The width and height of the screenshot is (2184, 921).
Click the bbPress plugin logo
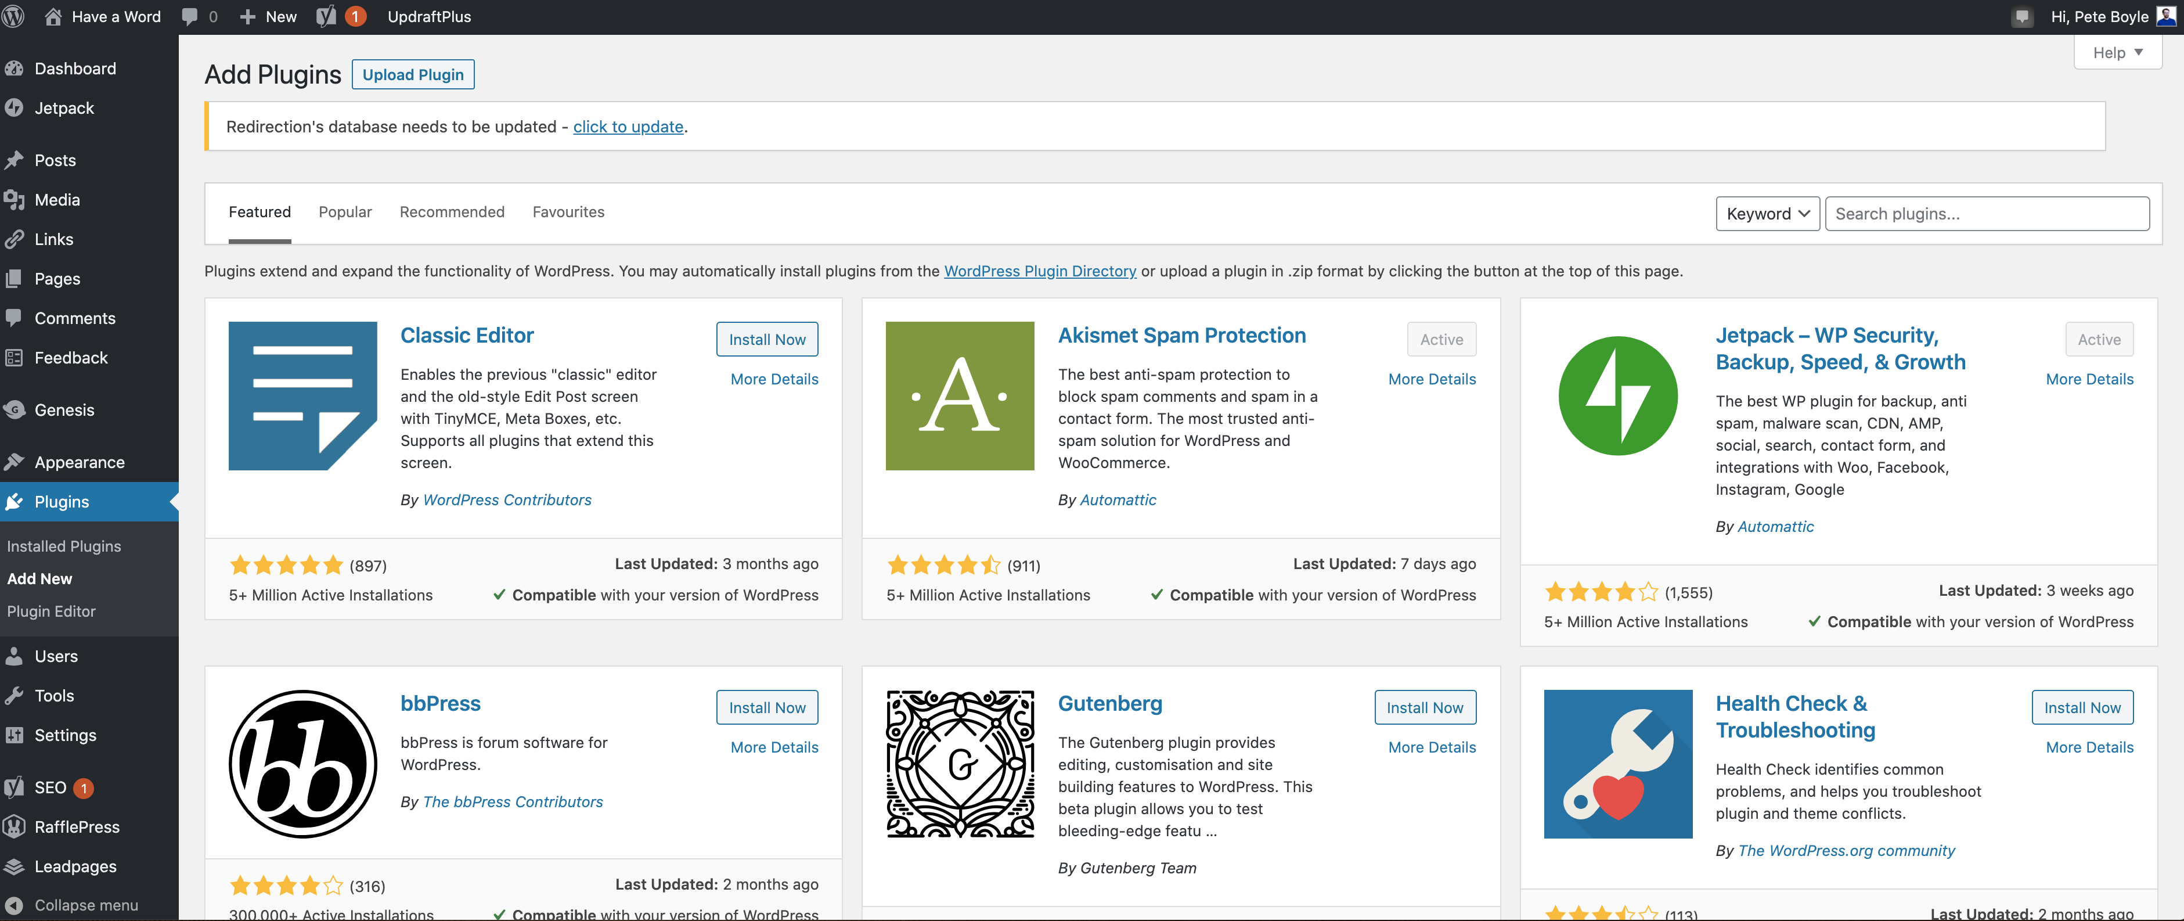[302, 763]
